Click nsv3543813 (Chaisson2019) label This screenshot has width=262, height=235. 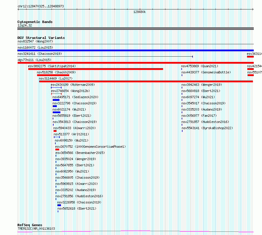75,122
